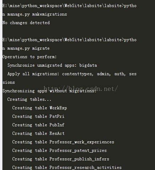The height and width of the screenshot is (170, 155).
Task: Click the 'Synchronizing apps without migrations' line
Action: point(49,91)
